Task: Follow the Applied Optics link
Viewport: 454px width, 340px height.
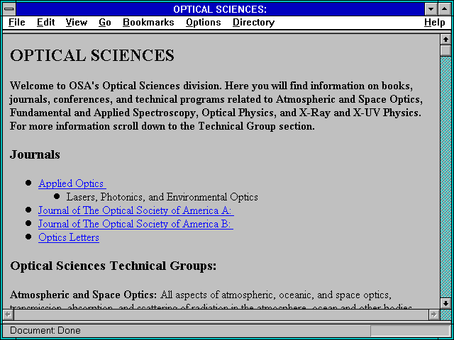Action: (x=72, y=183)
